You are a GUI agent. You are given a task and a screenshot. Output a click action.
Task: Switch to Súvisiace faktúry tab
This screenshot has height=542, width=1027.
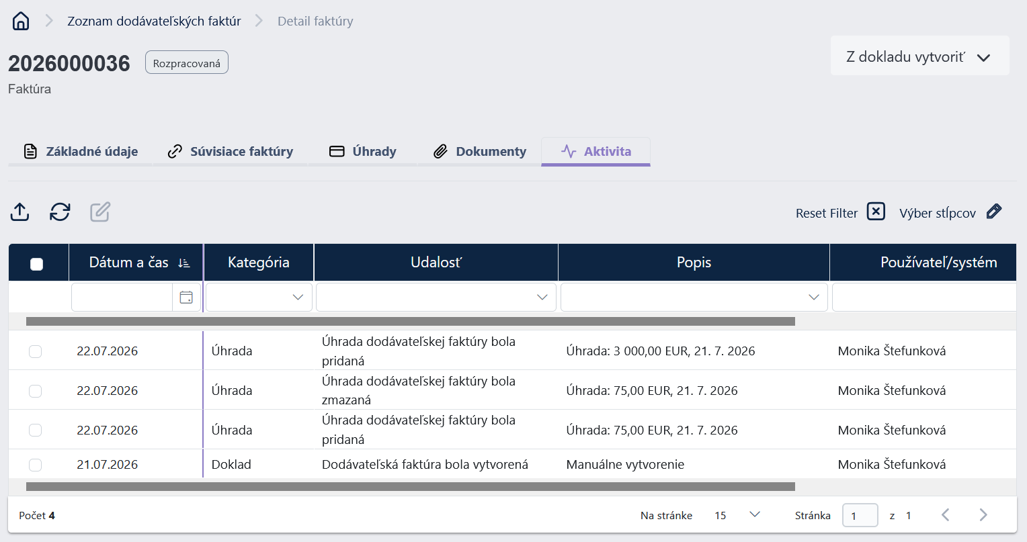pyautogui.click(x=231, y=151)
